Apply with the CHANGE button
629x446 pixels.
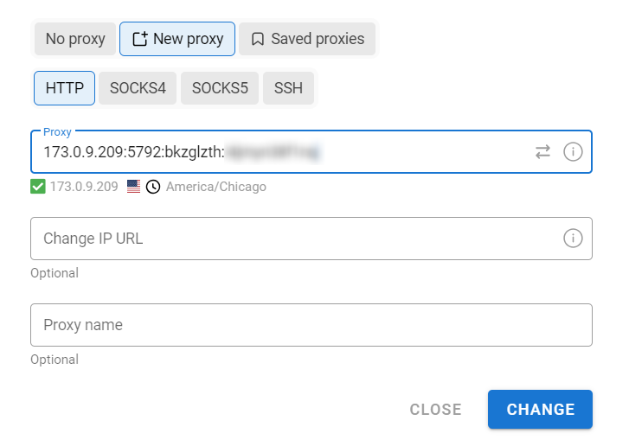[x=541, y=410]
